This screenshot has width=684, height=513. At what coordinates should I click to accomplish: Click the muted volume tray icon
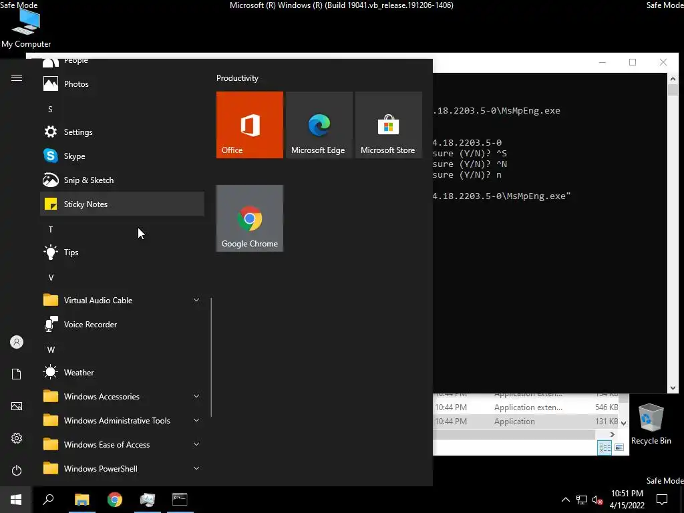point(597,500)
